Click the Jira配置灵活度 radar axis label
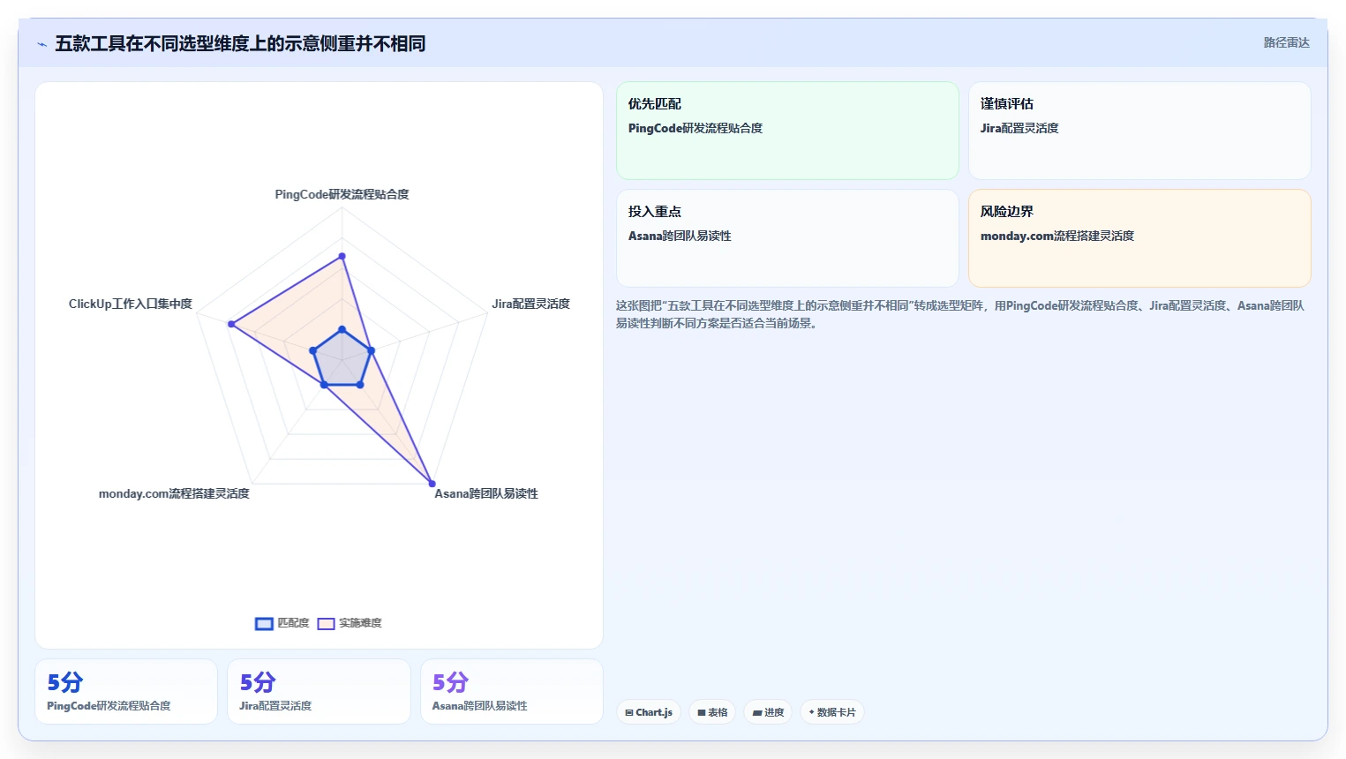 pos(530,304)
